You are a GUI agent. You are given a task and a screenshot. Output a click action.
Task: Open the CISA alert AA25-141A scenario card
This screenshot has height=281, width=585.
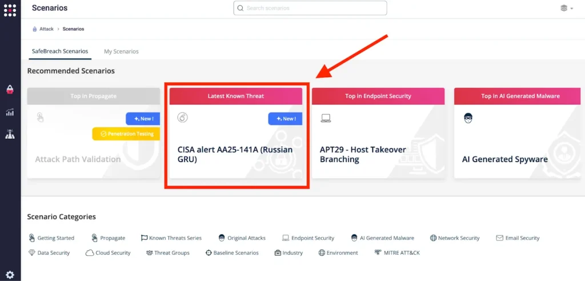click(235, 155)
